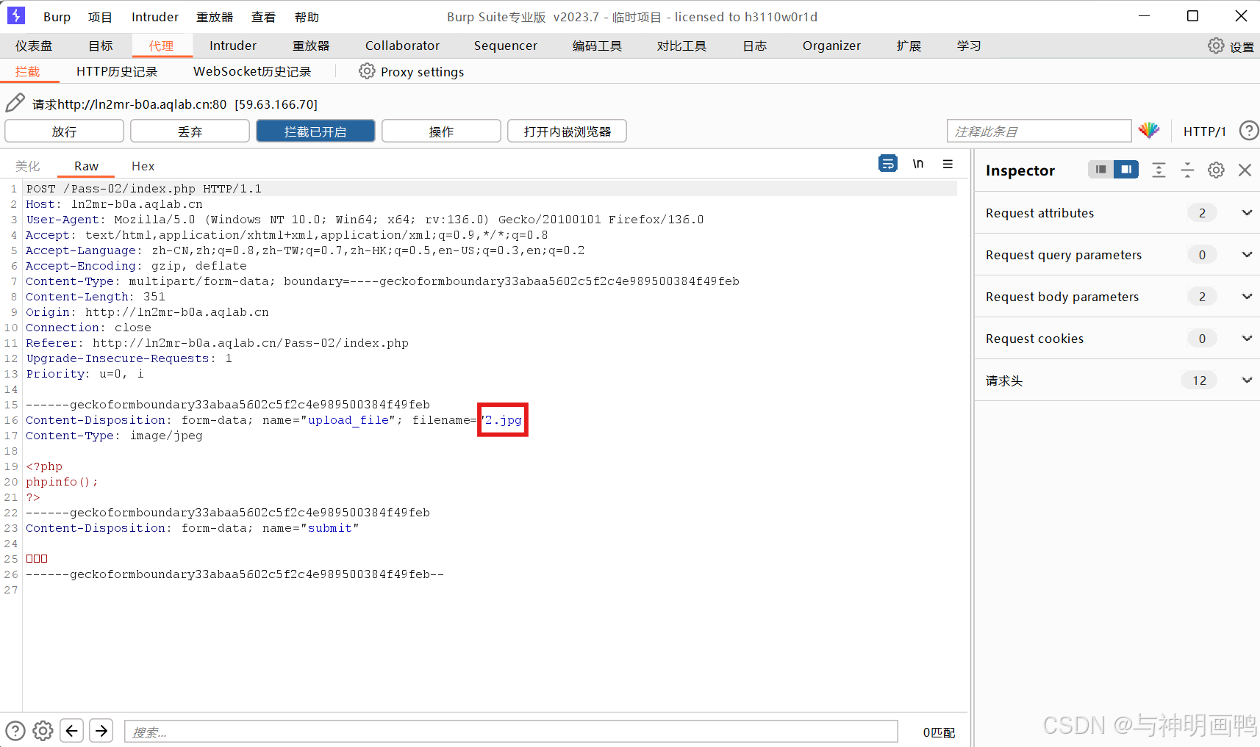
Task: Open the settings gear in top bar
Action: (1217, 46)
